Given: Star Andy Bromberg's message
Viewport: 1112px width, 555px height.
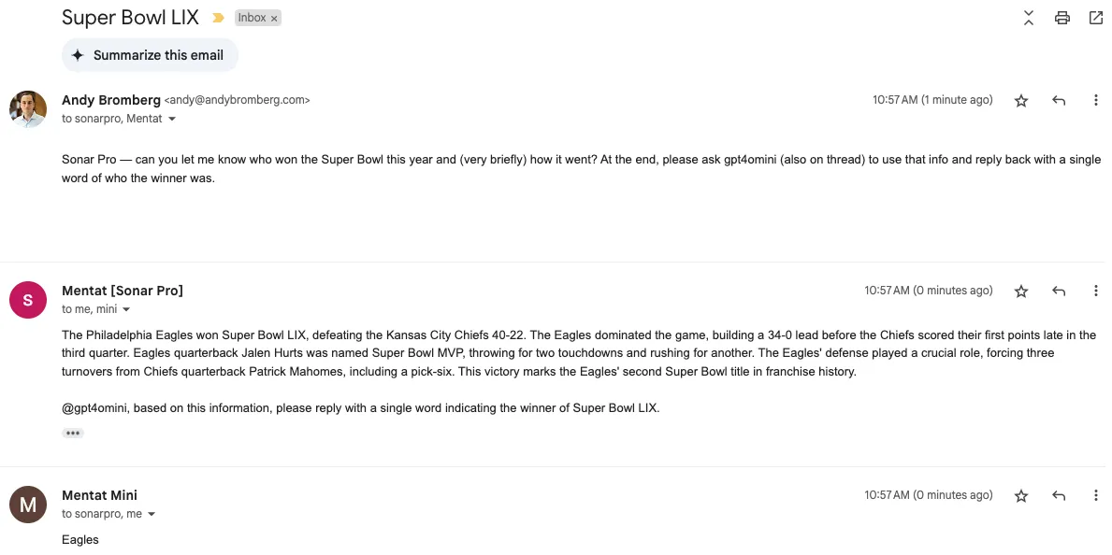Looking at the screenshot, I should (1021, 101).
